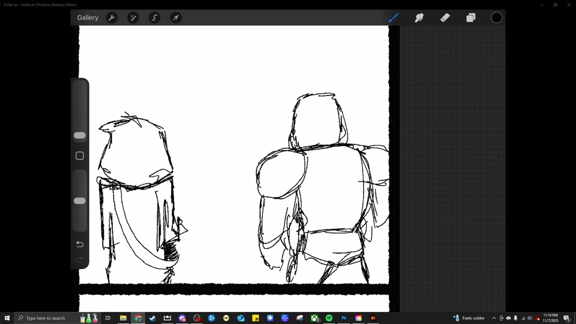Click the brush size slider handle
This screenshot has height=324, width=576.
click(x=80, y=135)
